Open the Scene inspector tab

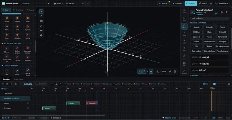click(x=184, y=11)
